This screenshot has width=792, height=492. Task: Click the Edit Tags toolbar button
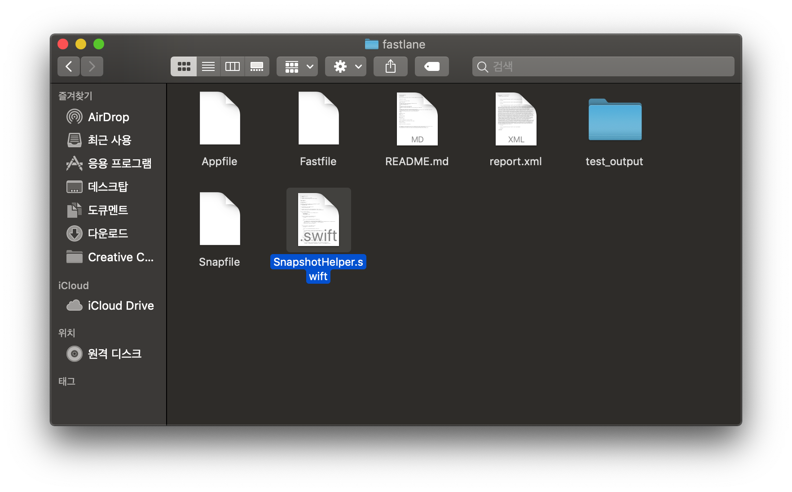(x=432, y=66)
